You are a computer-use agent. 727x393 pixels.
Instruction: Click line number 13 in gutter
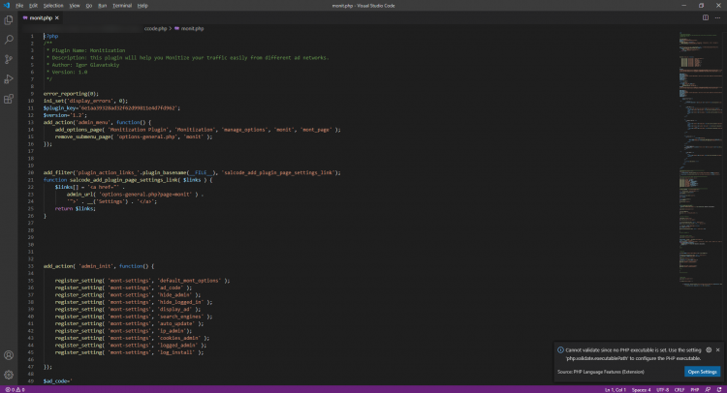(x=31, y=123)
